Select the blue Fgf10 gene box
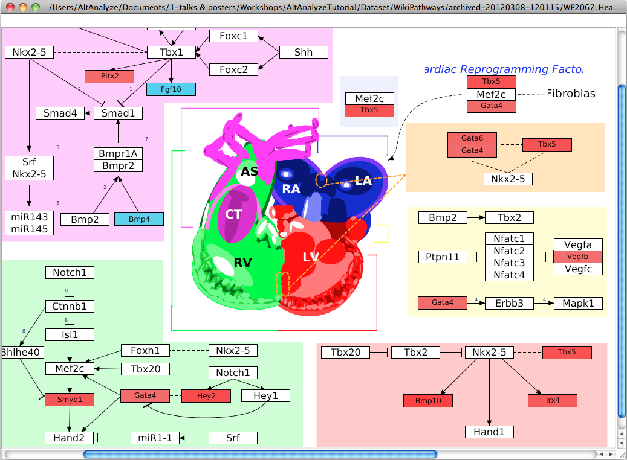The image size is (627, 460). tap(171, 89)
